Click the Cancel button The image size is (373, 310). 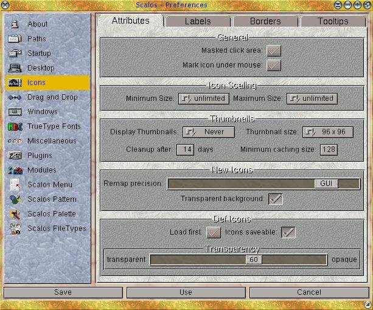click(x=309, y=292)
